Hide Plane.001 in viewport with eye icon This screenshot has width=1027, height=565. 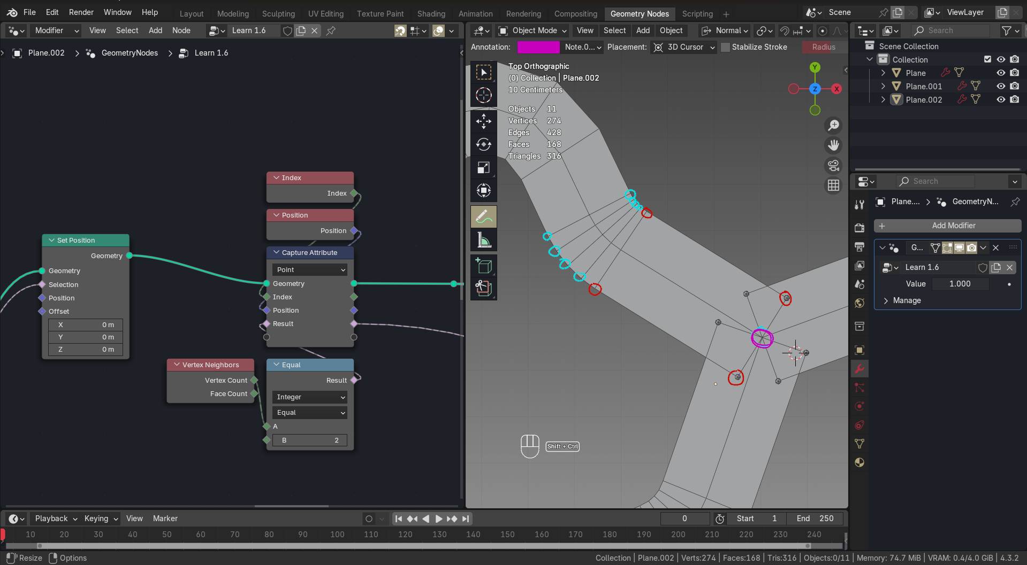[x=1001, y=86]
